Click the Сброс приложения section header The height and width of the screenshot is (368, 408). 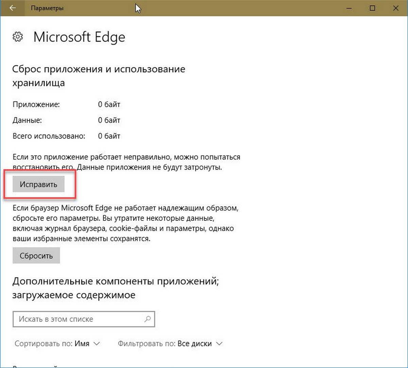(x=99, y=69)
